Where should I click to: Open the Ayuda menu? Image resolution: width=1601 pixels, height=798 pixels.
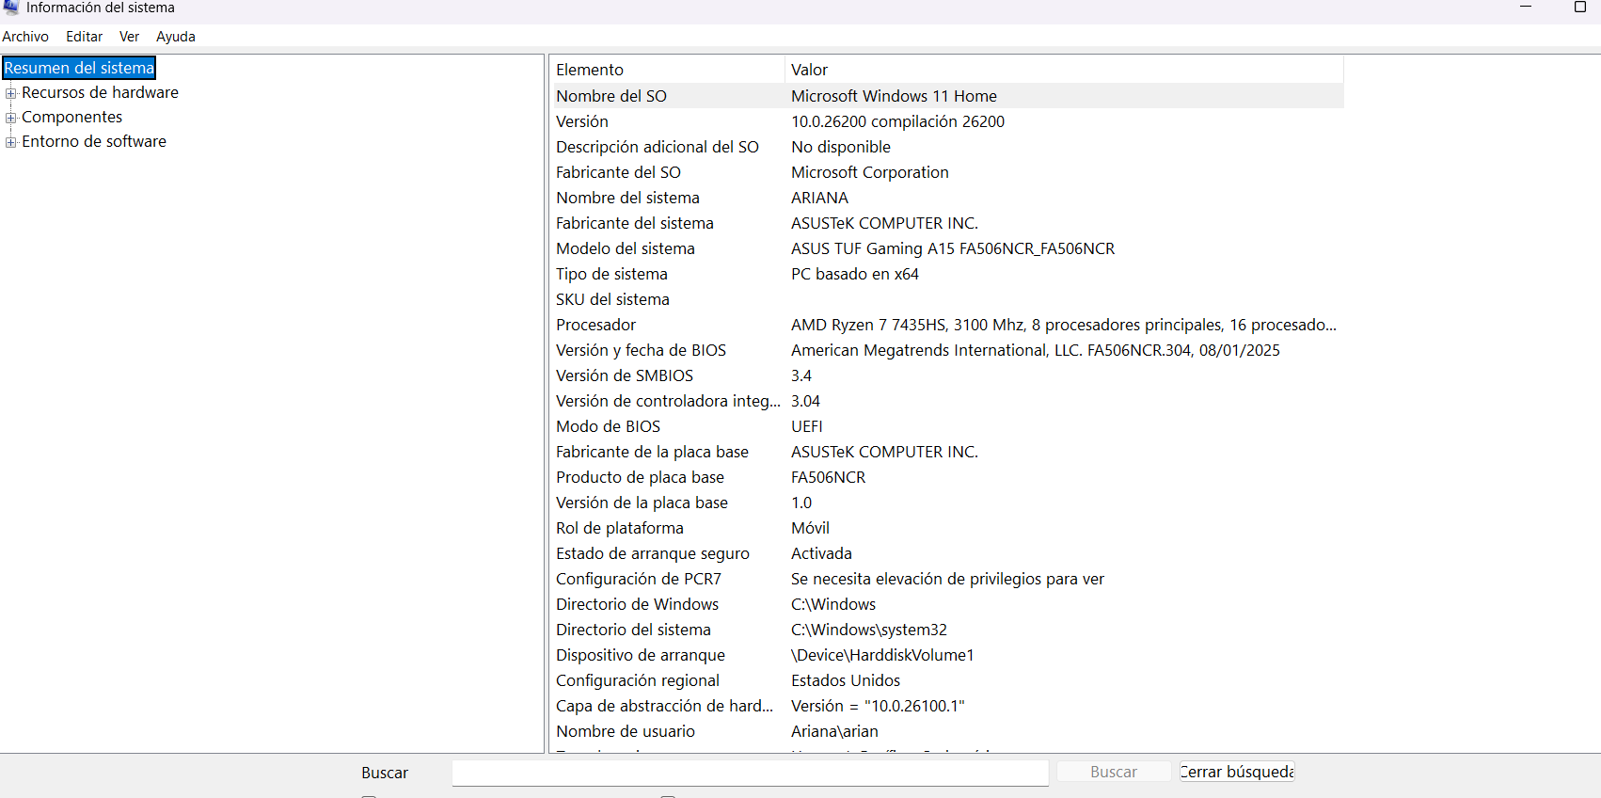[176, 37]
